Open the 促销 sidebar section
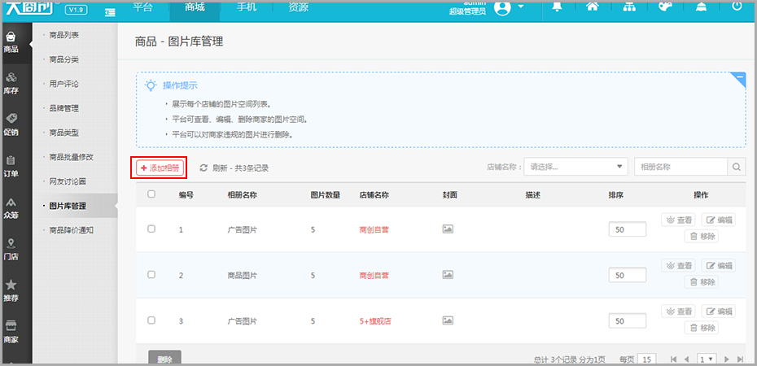The width and height of the screenshot is (757, 366). (x=11, y=125)
